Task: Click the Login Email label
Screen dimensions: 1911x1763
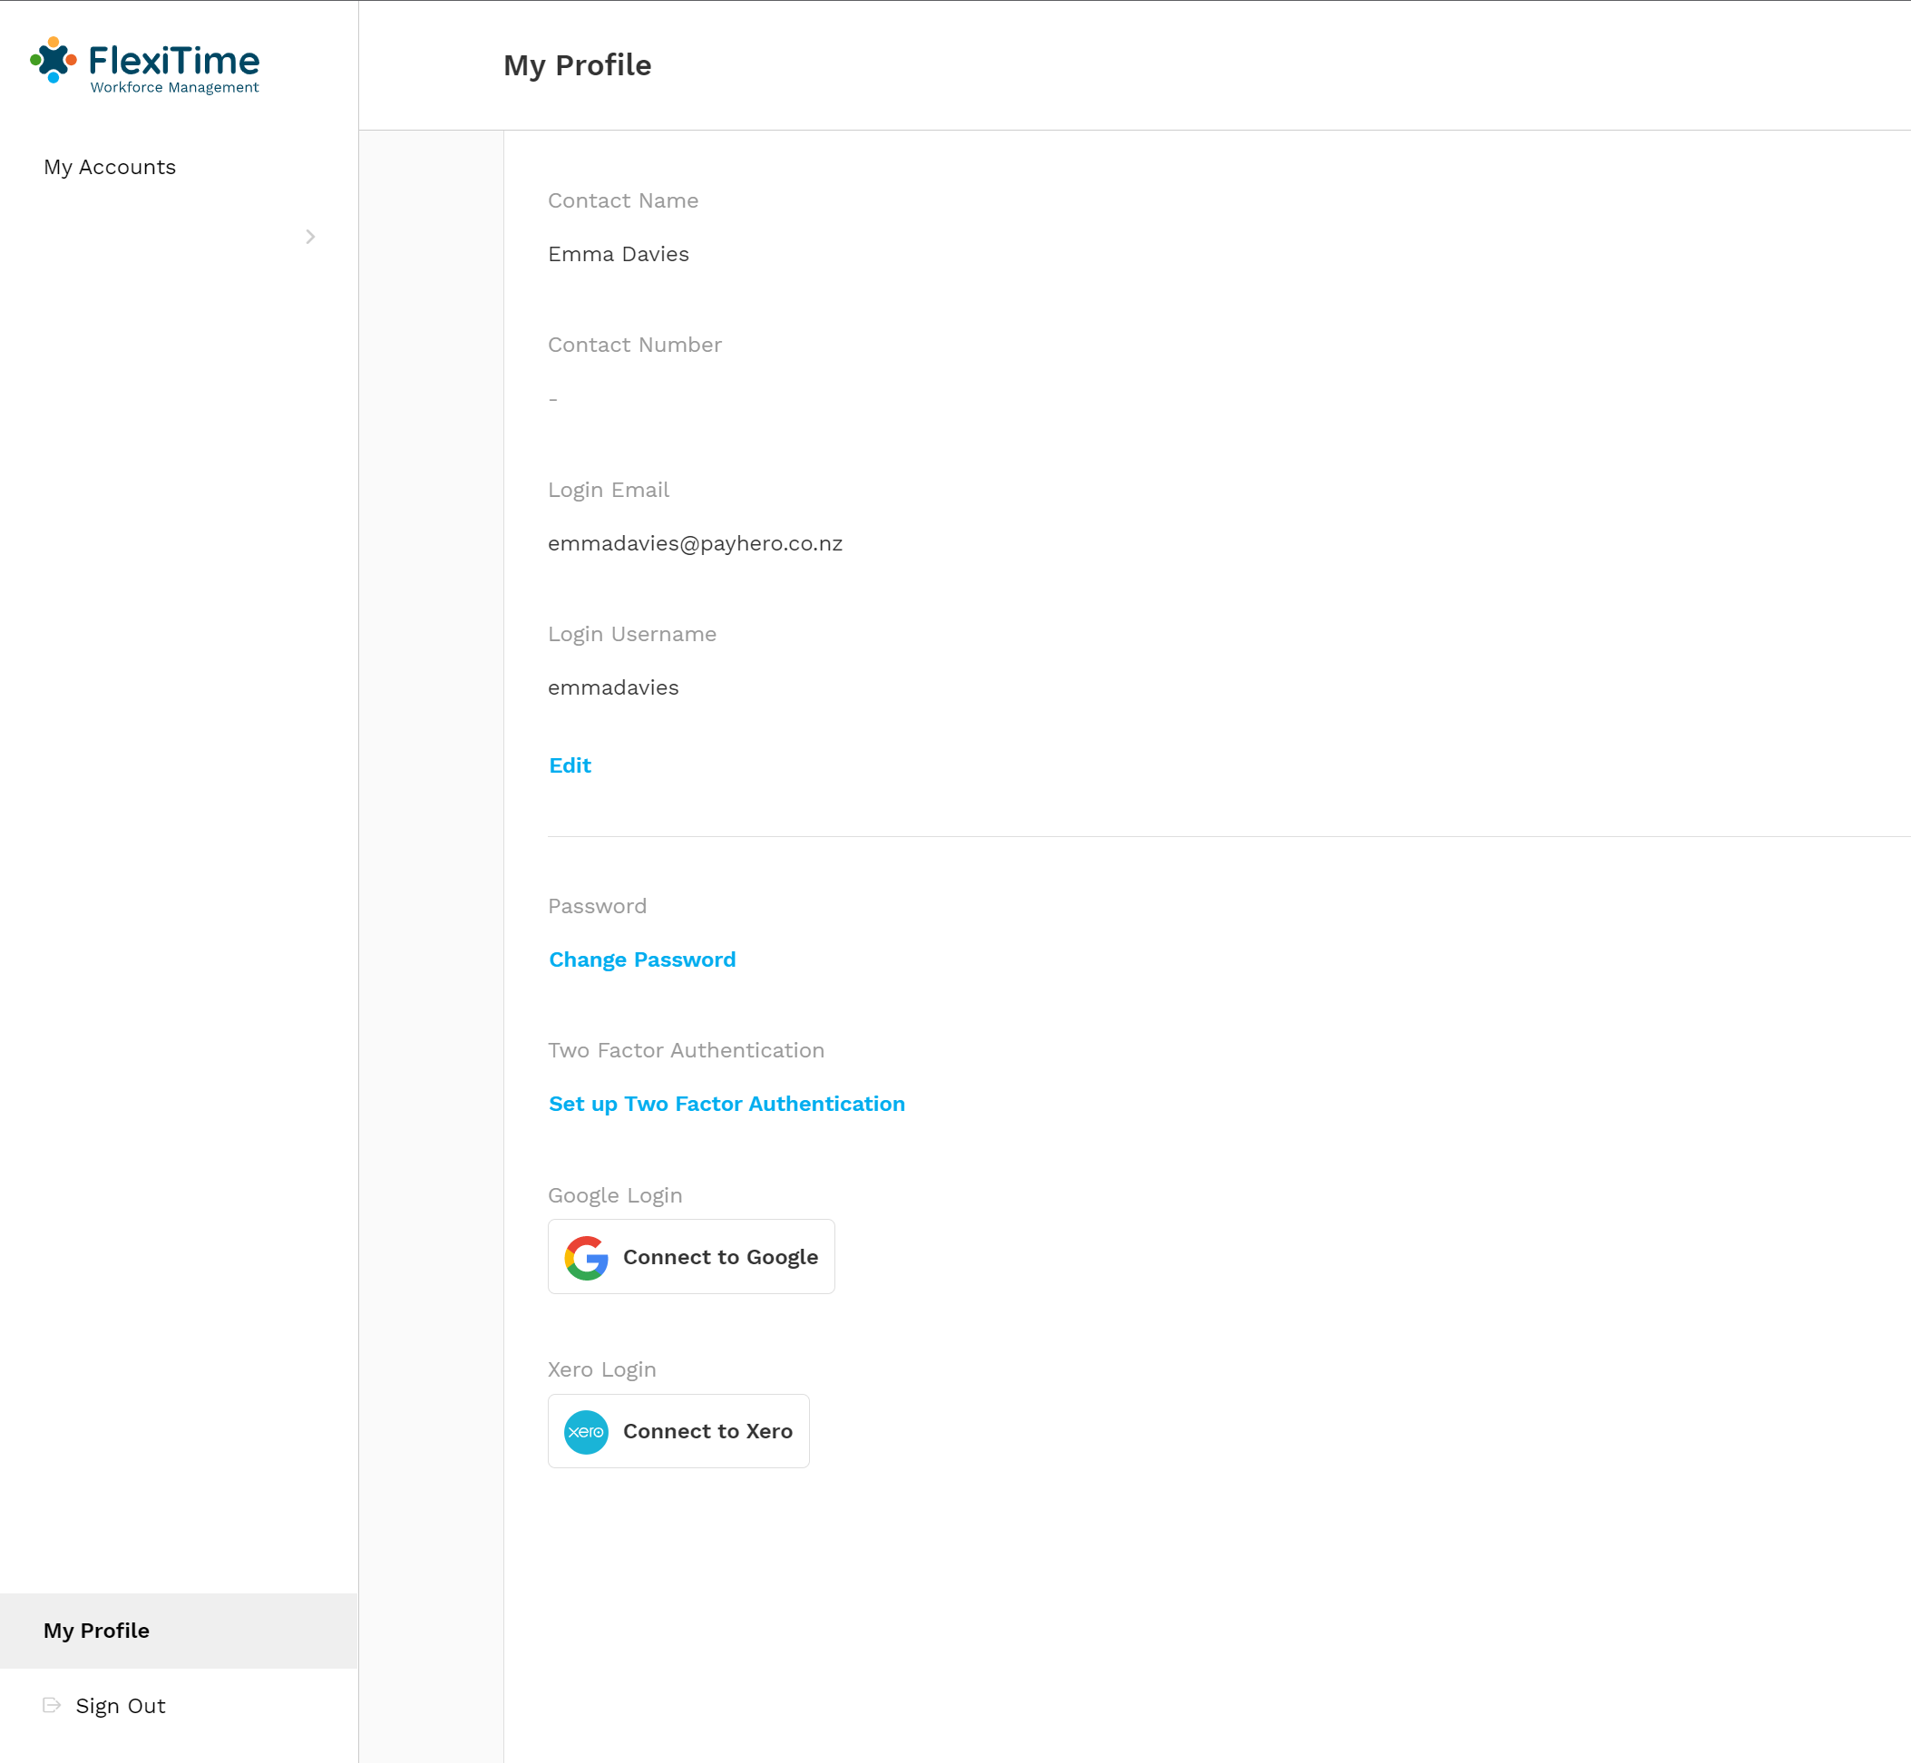Action: (x=609, y=490)
